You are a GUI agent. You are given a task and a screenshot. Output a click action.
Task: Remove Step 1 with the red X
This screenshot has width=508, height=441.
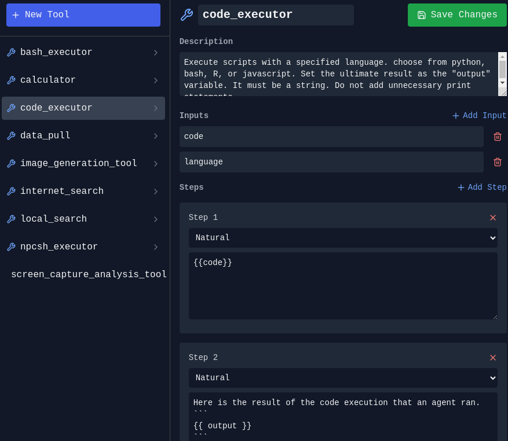(x=493, y=218)
